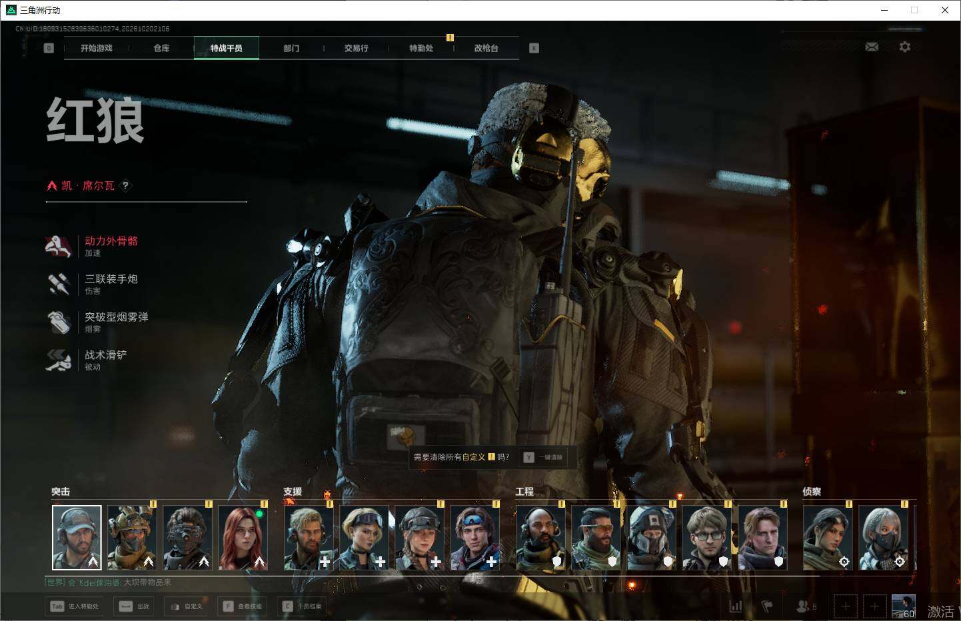Viewport: 961px width, 621px height.
Task: Click the operator scrollbar under the portraits
Action: pos(432,576)
